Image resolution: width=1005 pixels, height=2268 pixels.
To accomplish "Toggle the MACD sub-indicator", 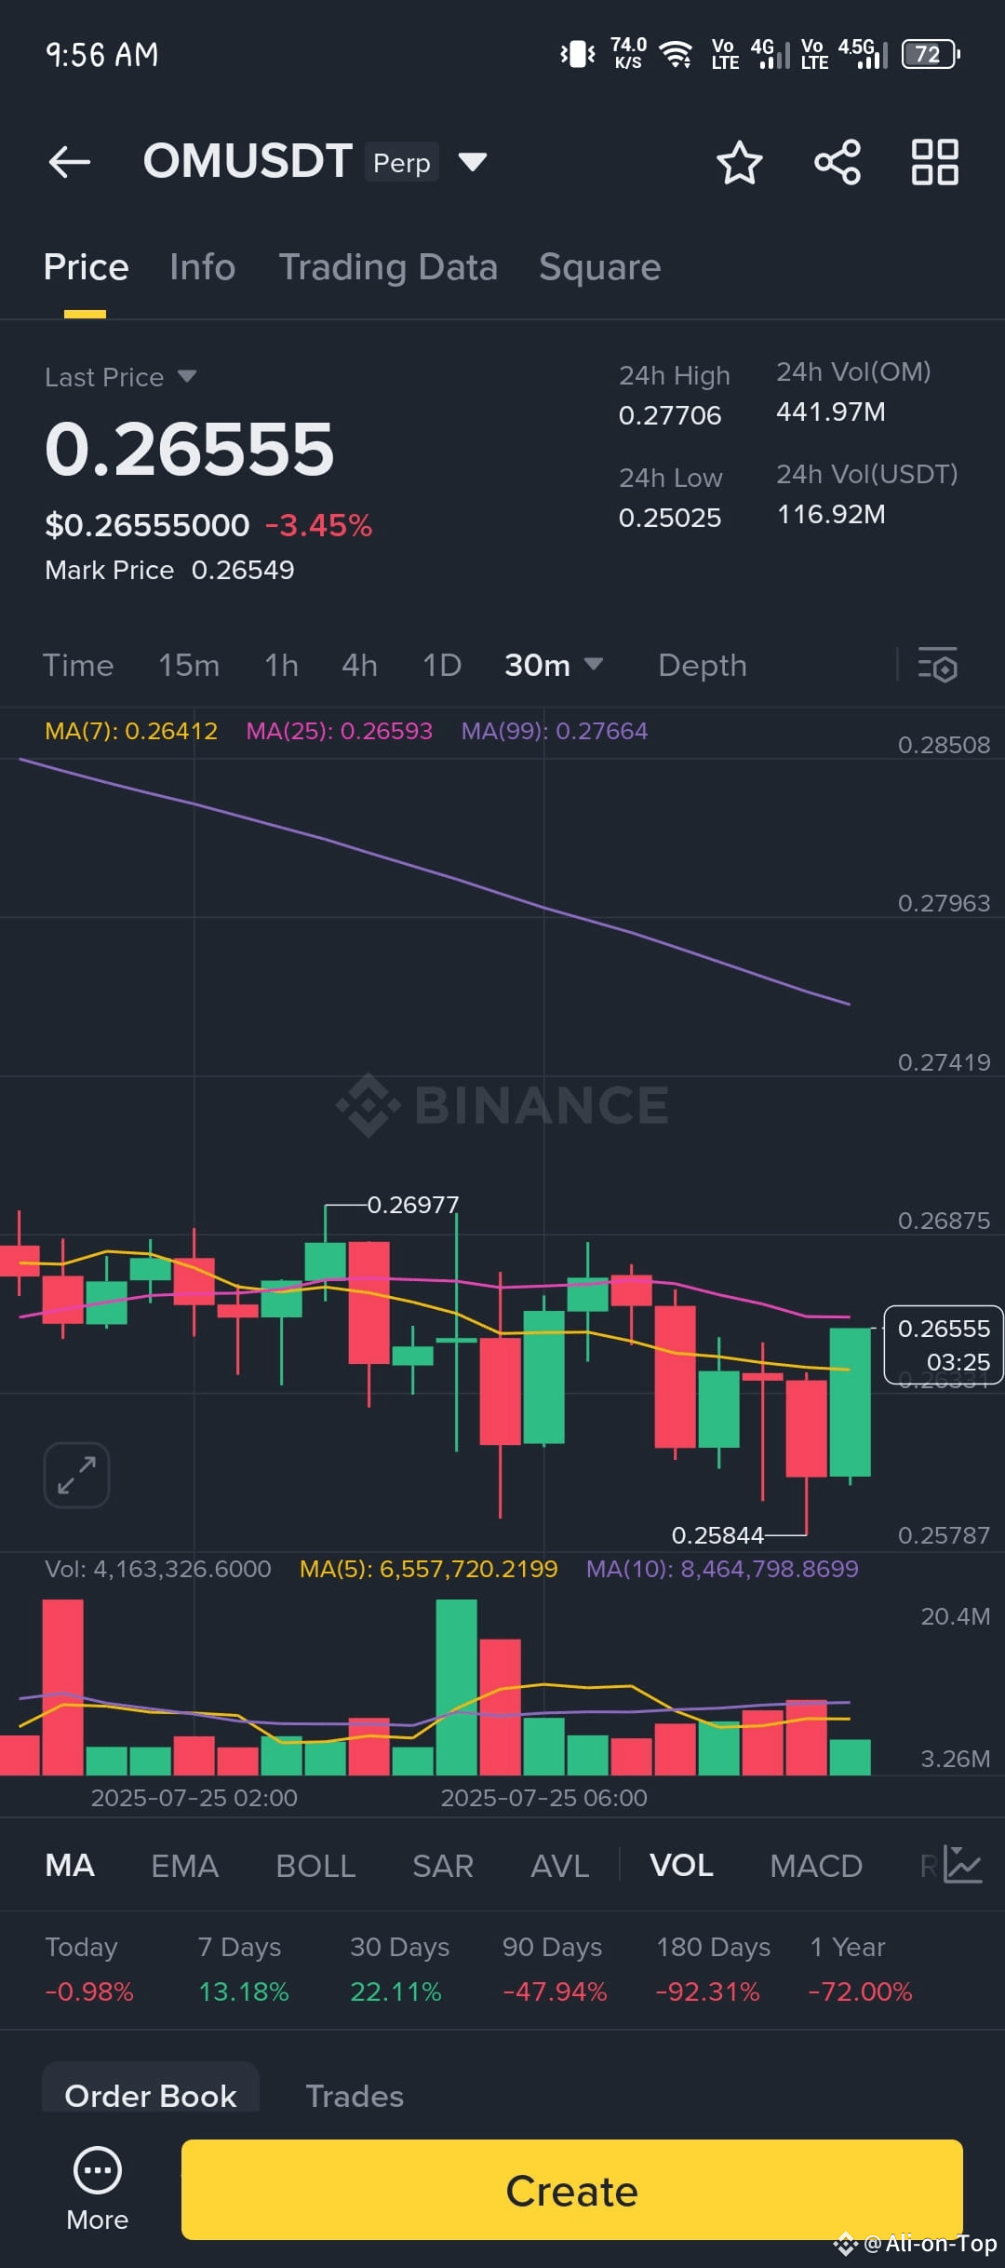I will (x=816, y=1866).
